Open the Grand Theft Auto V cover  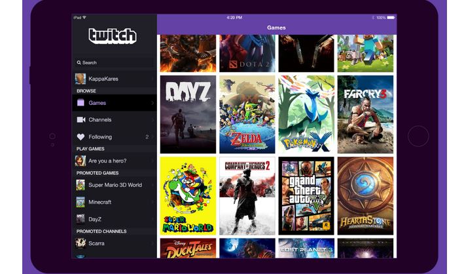(x=306, y=196)
